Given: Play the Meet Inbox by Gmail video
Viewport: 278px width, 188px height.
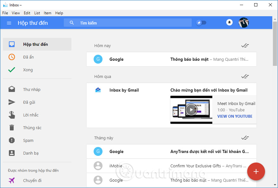Looking at the screenshot, I should click(x=191, y=109).
